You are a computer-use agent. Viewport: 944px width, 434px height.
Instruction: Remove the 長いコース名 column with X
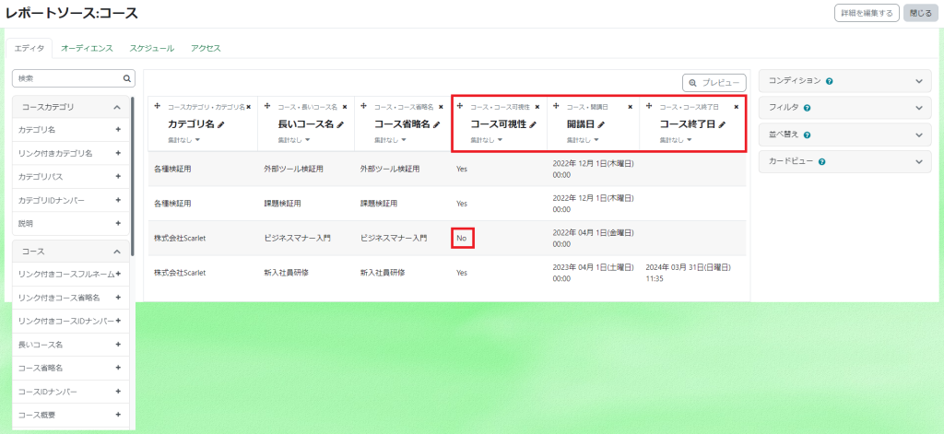(345, 107)
